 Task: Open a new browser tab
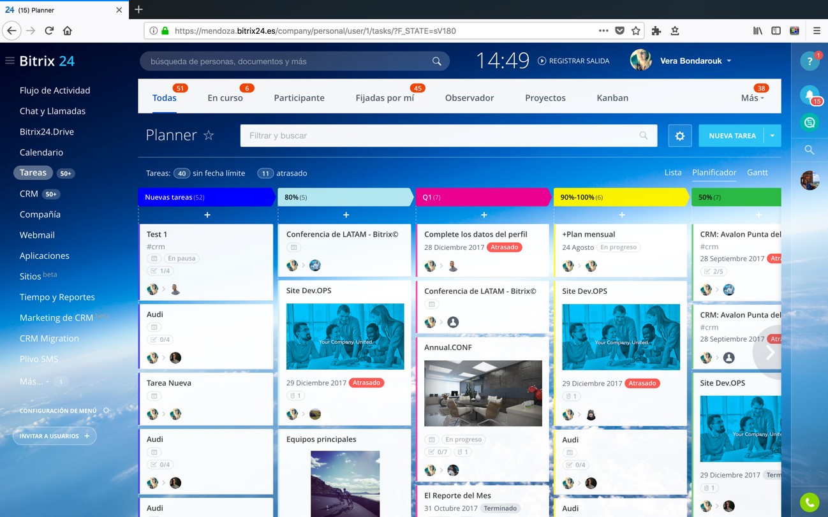[x=138, y=10]
